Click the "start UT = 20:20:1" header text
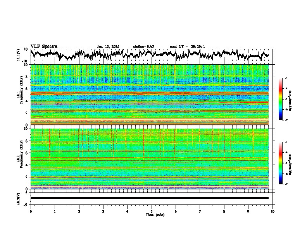Screen dimensions: 307x237 point(187,46)
